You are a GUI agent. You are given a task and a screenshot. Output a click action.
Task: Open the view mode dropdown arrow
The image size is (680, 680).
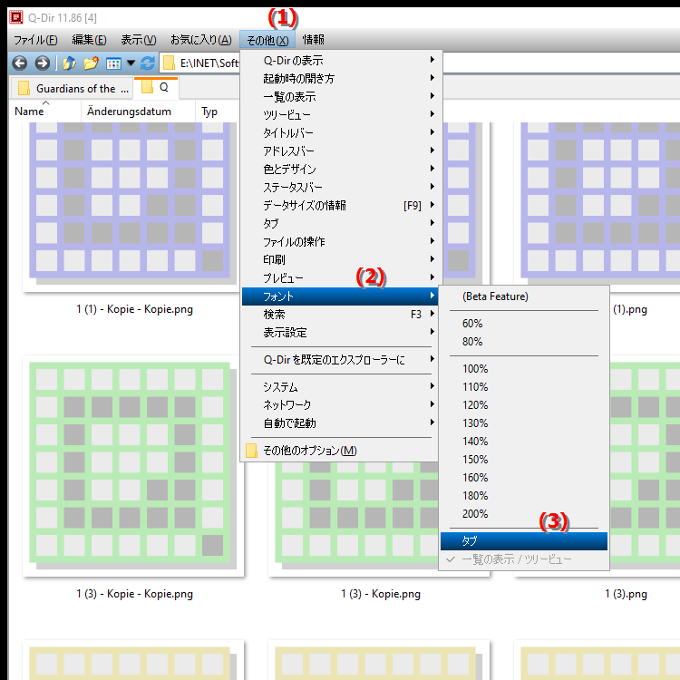pyautogui.click(x=131, y=63)
